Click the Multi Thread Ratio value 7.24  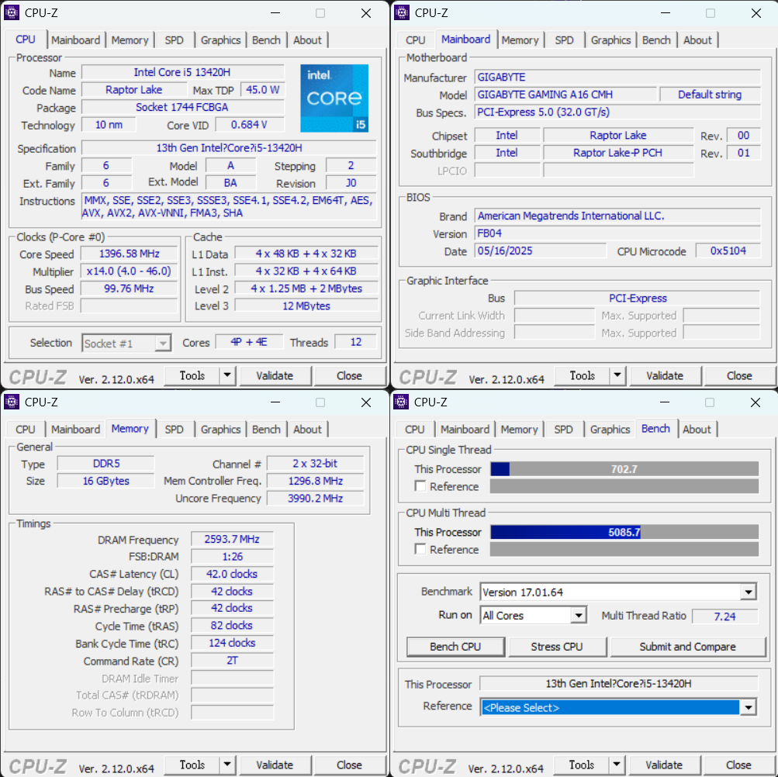[x=725, y=616]
